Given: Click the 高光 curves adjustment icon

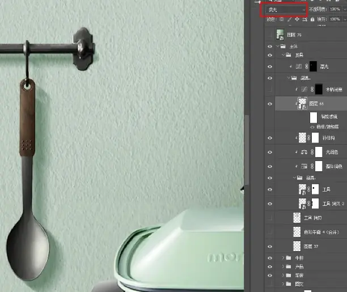Looking at the screenshot, I should pos(299,66).
